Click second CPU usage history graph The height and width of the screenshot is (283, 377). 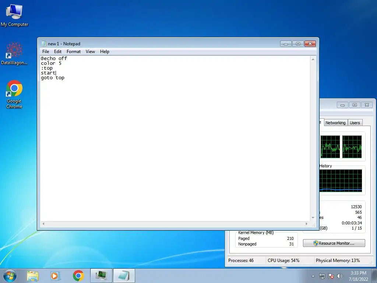point(352,147)
